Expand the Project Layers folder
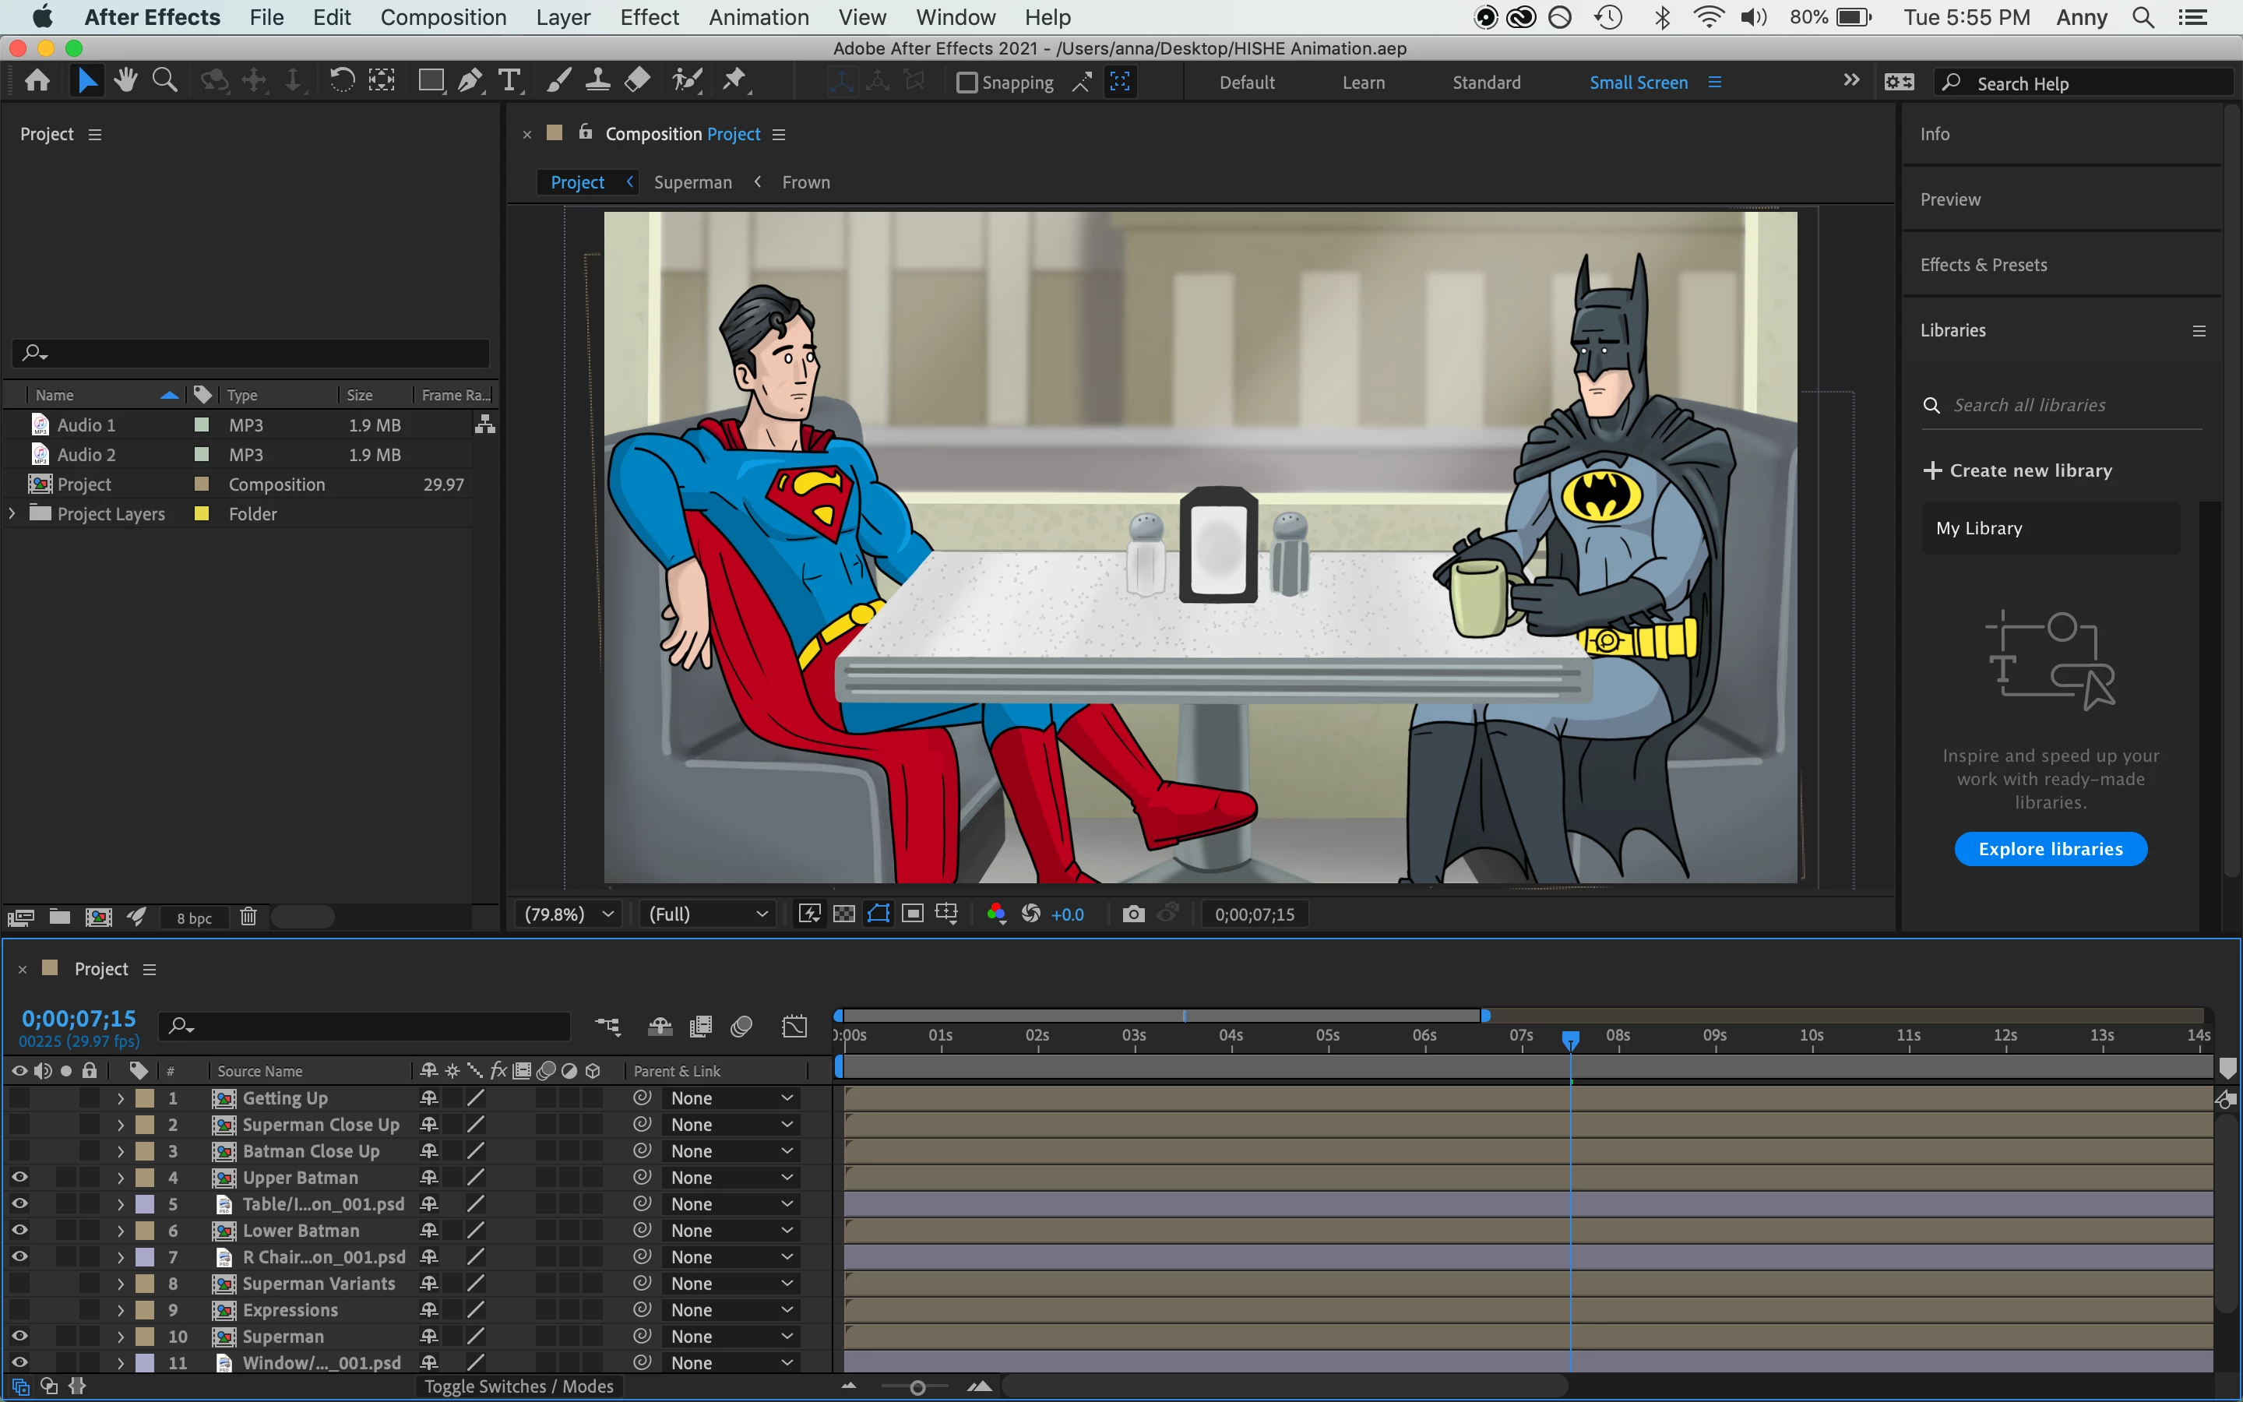Viewport: 2243px width, 1402px height. [x=12, y=513]
